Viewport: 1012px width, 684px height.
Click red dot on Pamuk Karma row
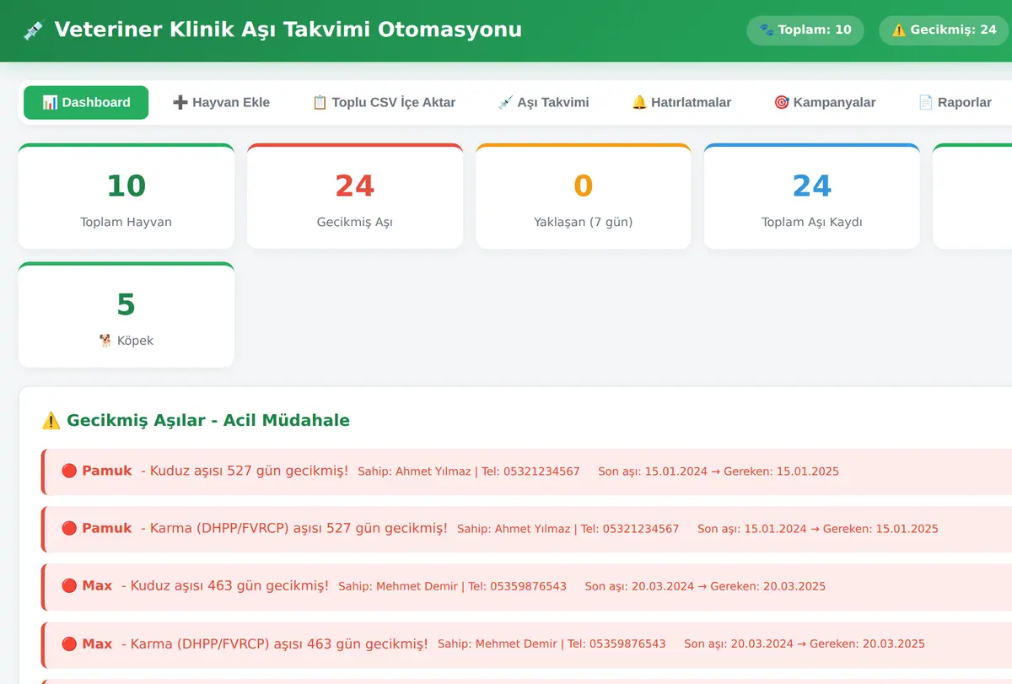[x=69, y=528]
